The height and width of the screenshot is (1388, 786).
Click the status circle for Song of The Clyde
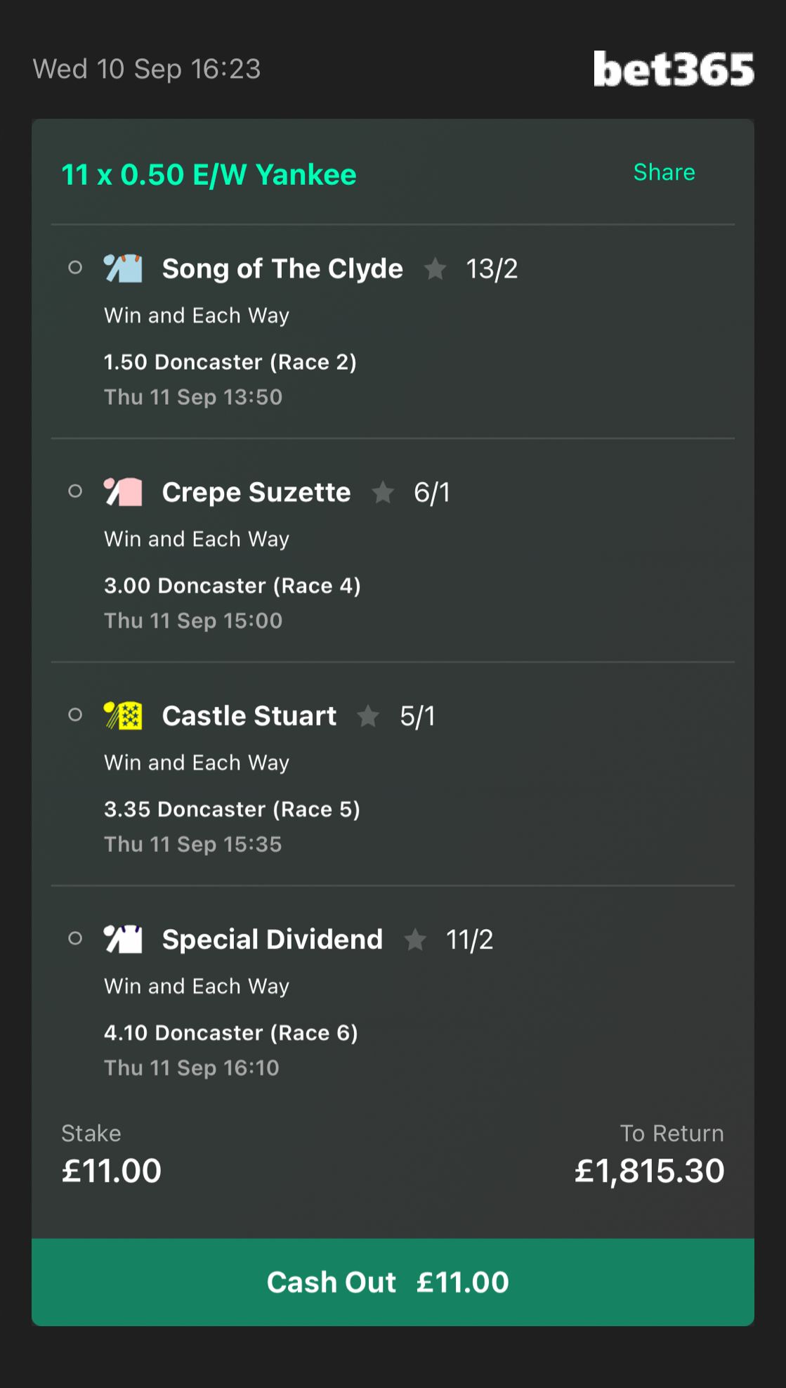tap(75, 268)
